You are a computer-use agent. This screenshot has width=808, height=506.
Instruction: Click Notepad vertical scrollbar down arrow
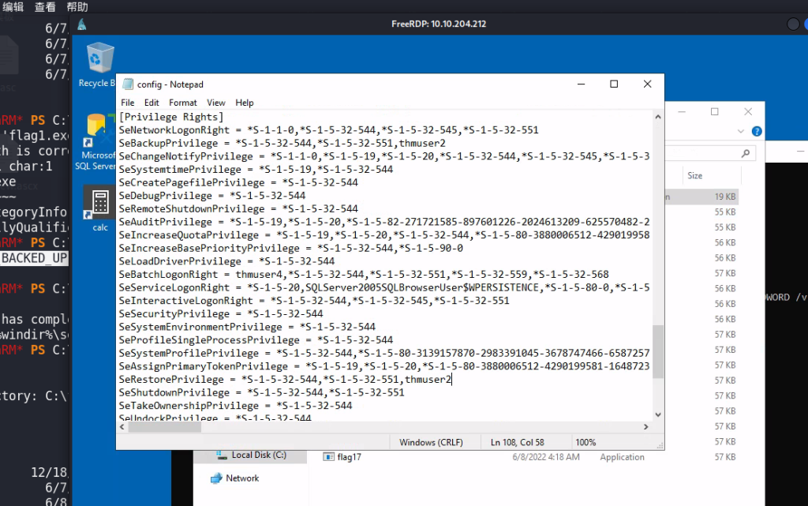658,414
